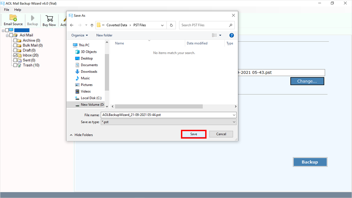Tick the root computer node checkbox

point(7,30)
